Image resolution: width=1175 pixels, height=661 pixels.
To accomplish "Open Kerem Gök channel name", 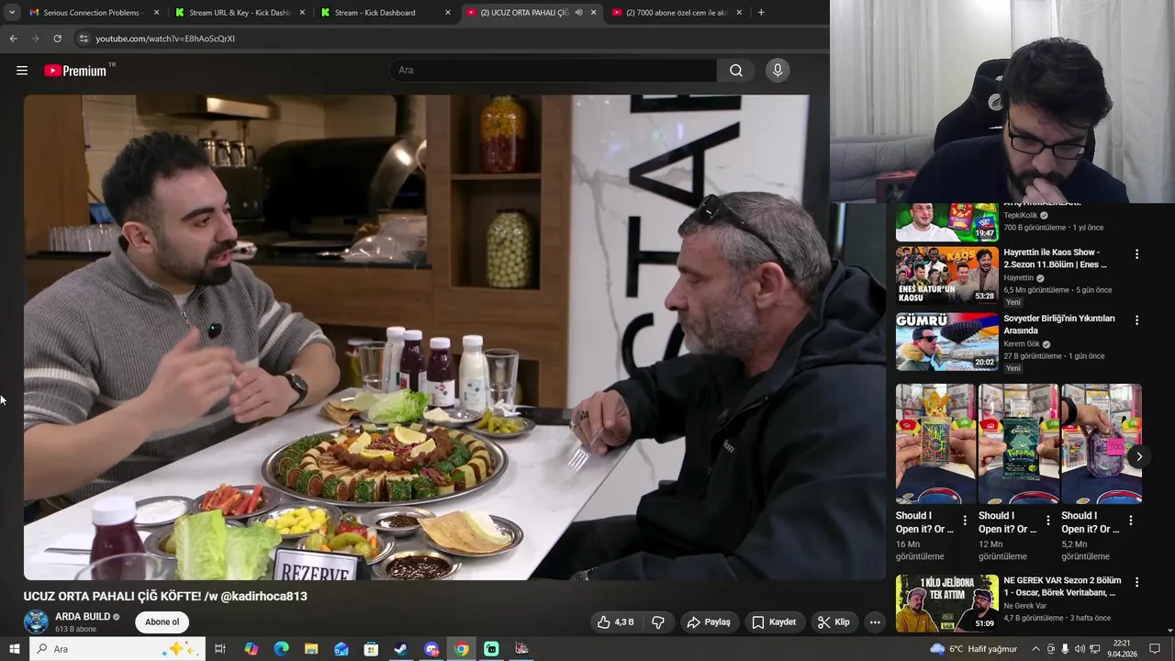I will [1022, 344].
